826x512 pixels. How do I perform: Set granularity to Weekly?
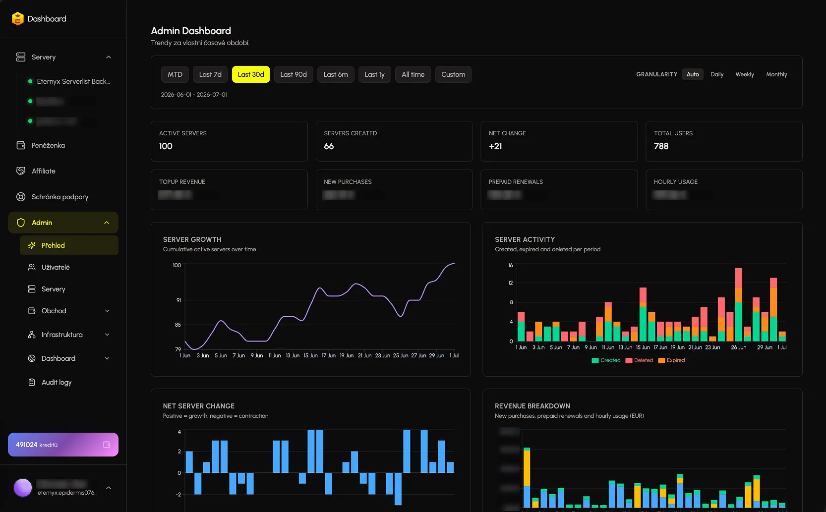(x=745, y=74)
